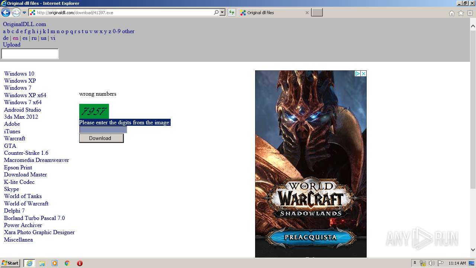Click the taskbar clock showing 11:14 AM
The image size is (476, 268).
pos(457,263)
